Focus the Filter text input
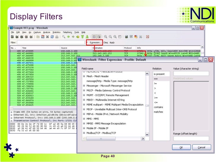The width and height of the screenshot is (216, 162). 51,42
